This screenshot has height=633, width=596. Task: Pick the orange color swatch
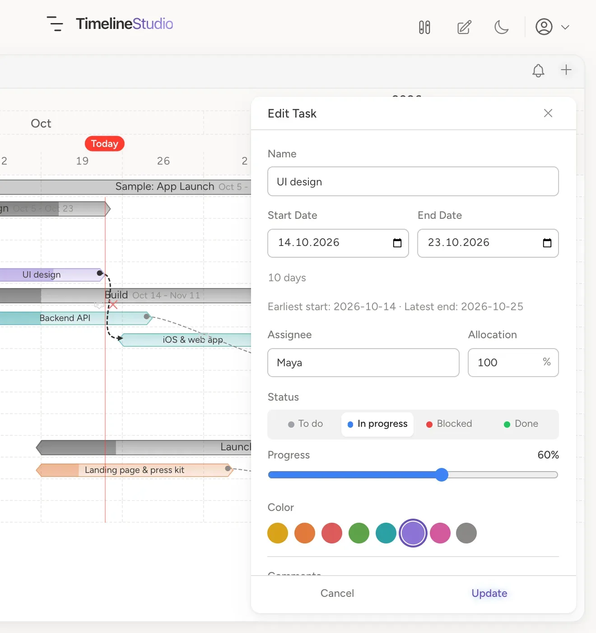(305, 533)
